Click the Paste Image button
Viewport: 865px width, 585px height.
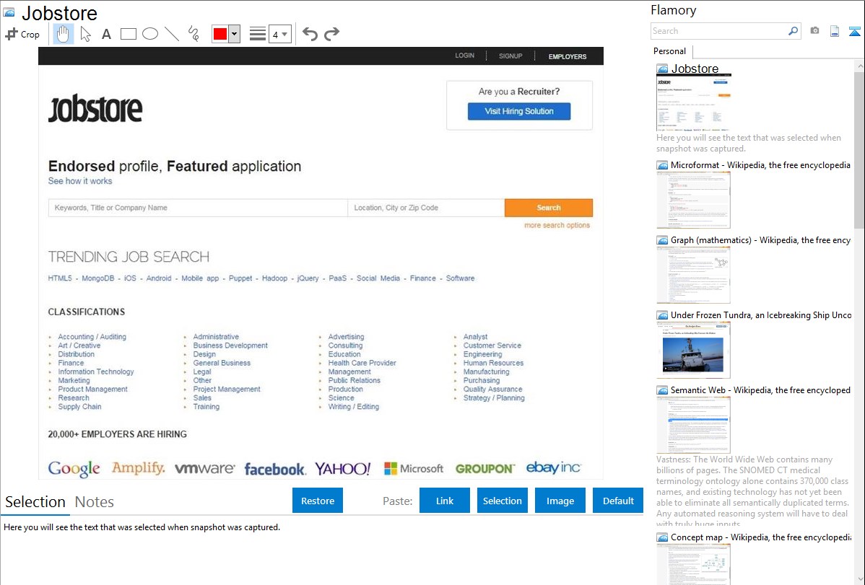560,501
